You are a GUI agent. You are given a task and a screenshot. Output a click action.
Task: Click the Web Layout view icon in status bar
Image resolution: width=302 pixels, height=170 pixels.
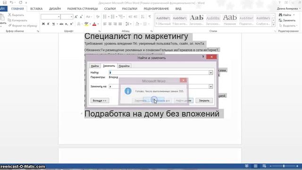coord(264,166)
